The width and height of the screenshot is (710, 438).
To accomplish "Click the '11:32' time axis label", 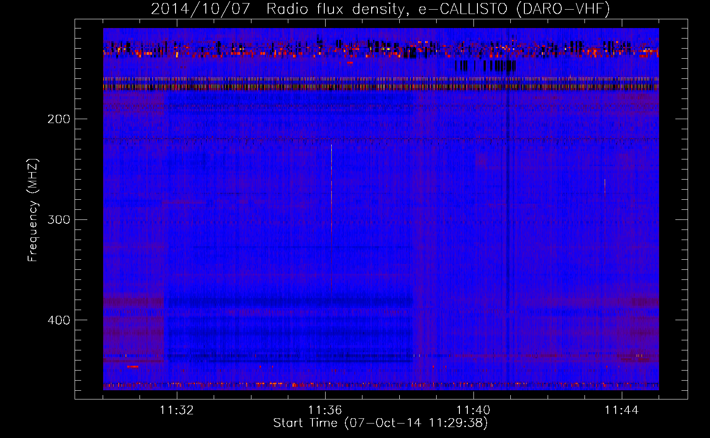I will click(176, 410).
